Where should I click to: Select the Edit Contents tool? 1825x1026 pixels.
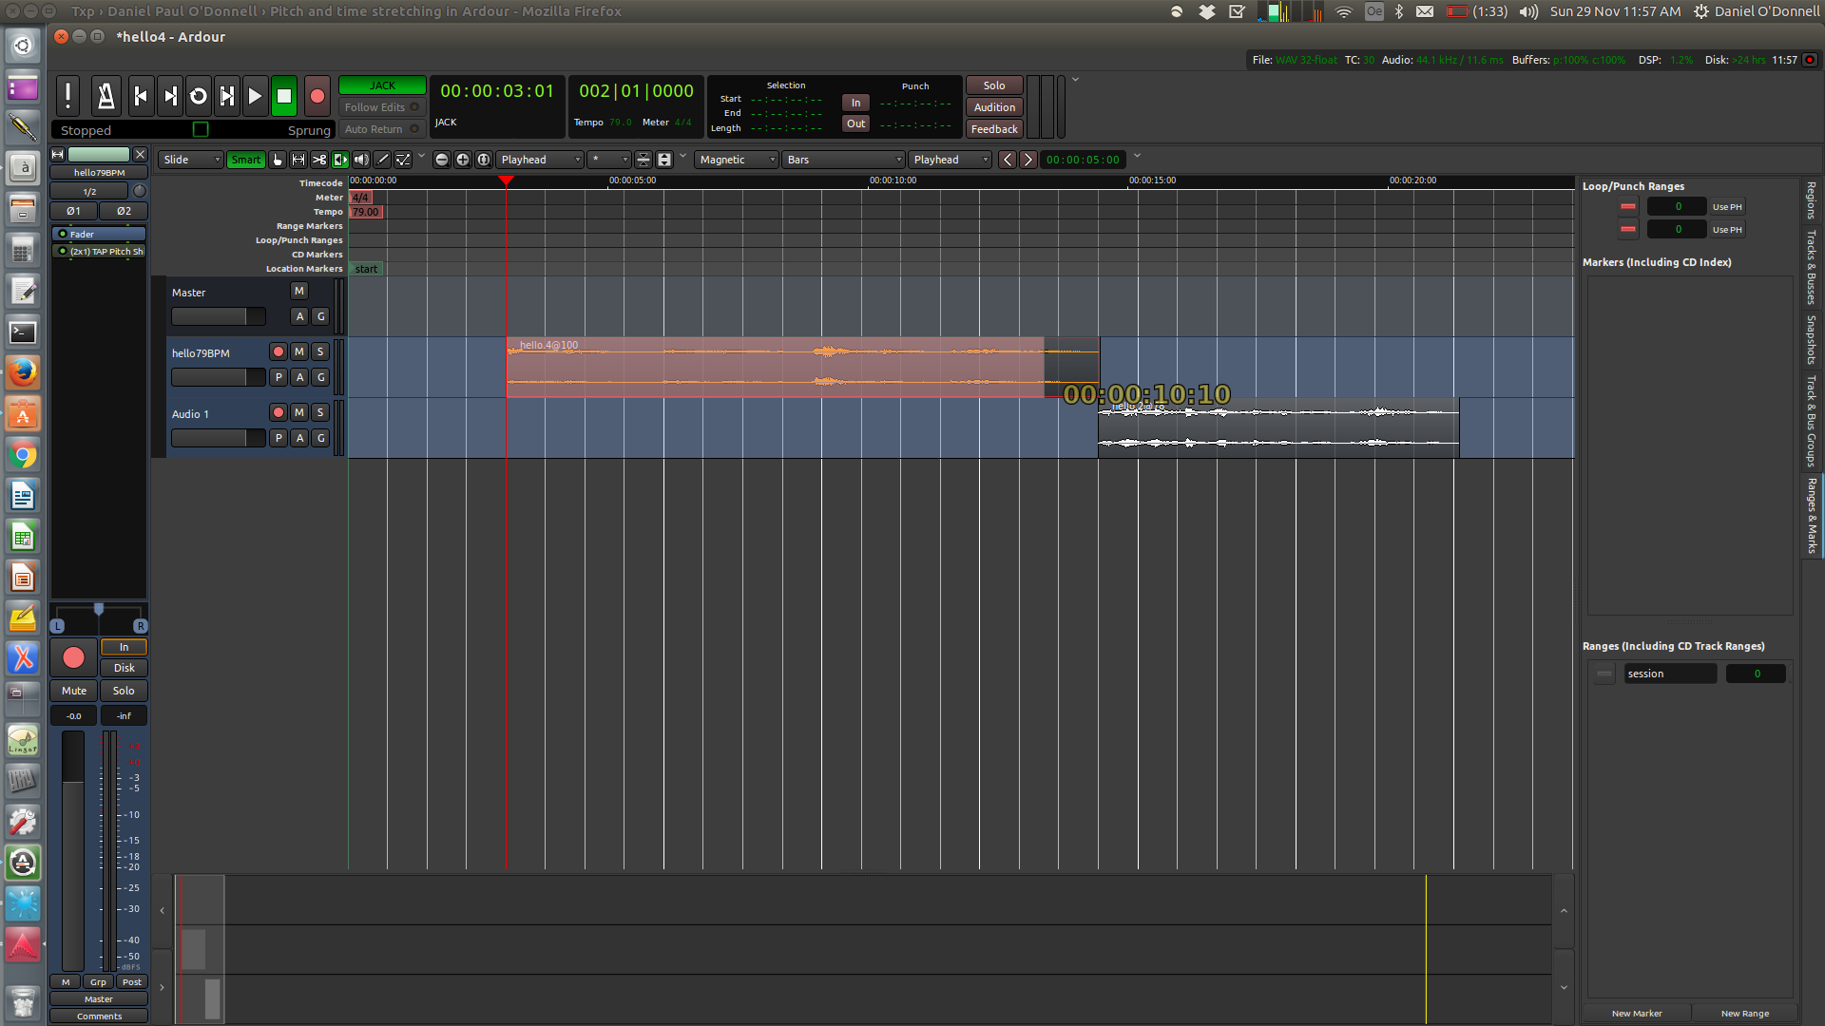pos(403,160)
